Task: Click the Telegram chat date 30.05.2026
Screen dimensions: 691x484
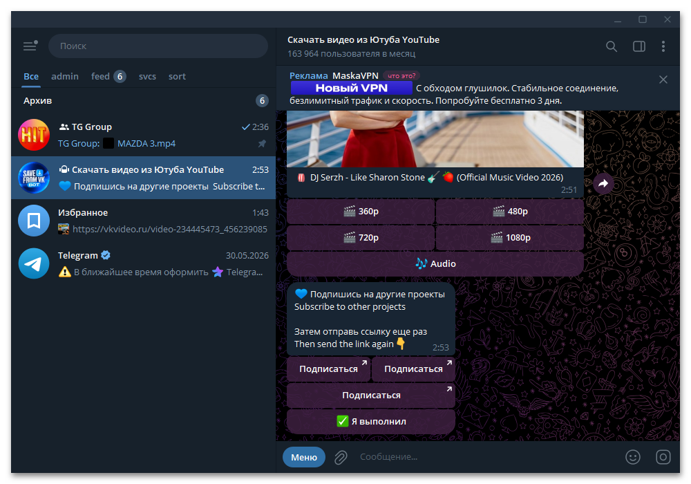Action: pyautogui.click(x=247, y=256)
